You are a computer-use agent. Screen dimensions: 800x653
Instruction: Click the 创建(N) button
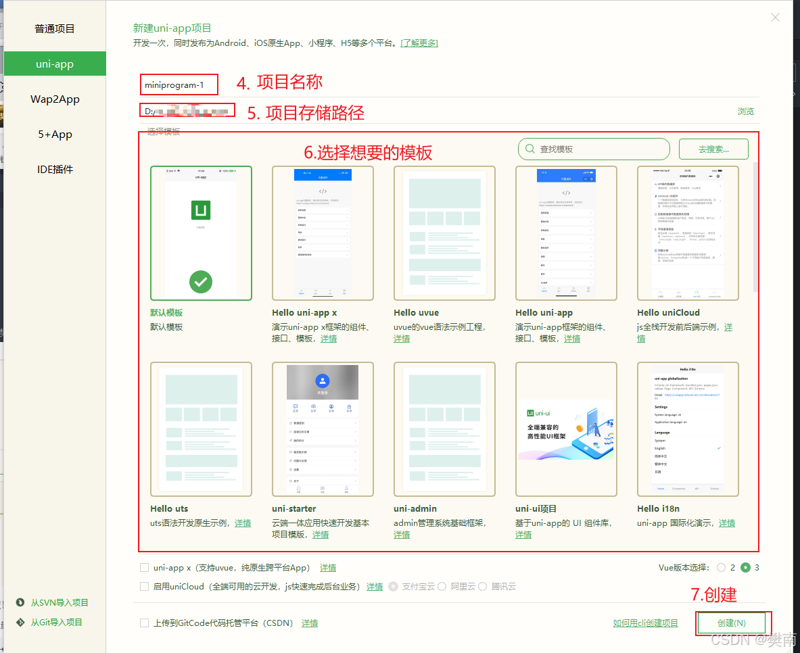pyautogui.click(x=732, y=623)
